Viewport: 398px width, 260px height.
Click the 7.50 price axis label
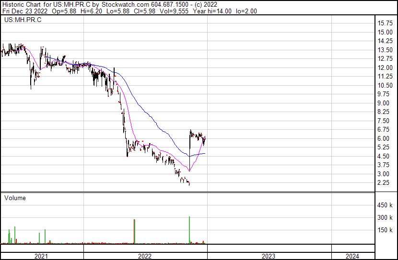[383, 121]
